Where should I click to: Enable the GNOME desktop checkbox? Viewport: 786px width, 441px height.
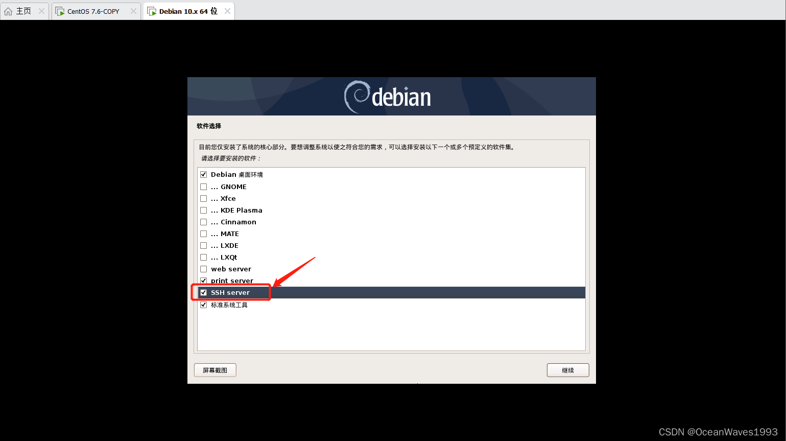(x=203, y=187)
